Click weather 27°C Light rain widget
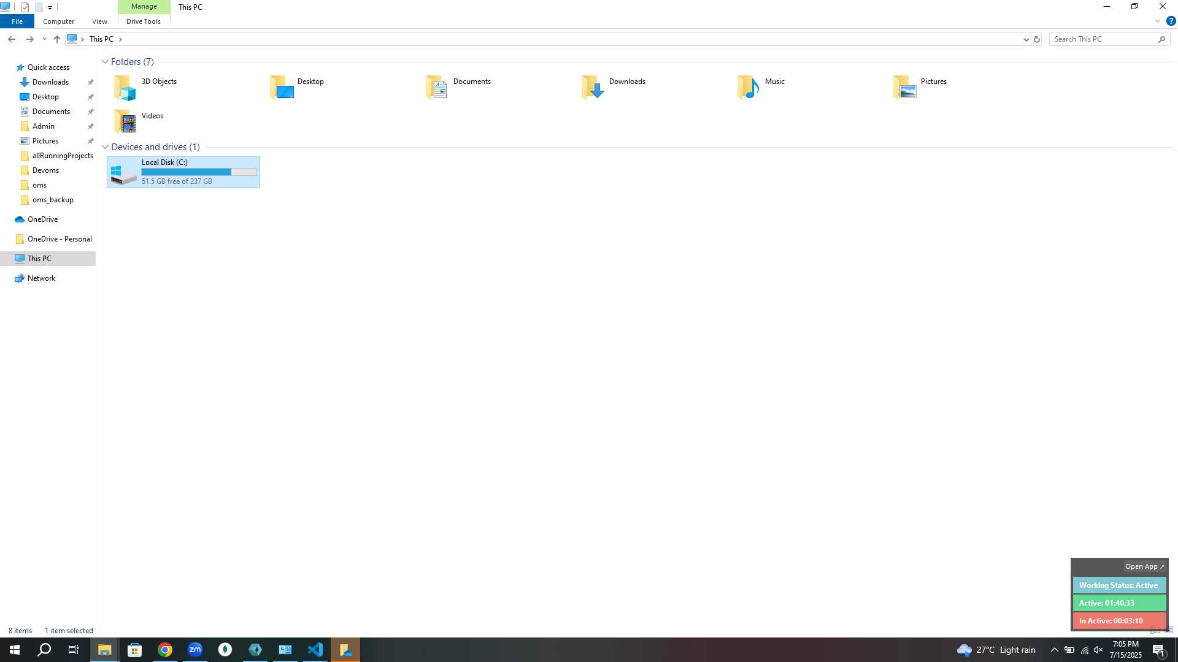The image size is (1178, 662). tap(996, 650)
